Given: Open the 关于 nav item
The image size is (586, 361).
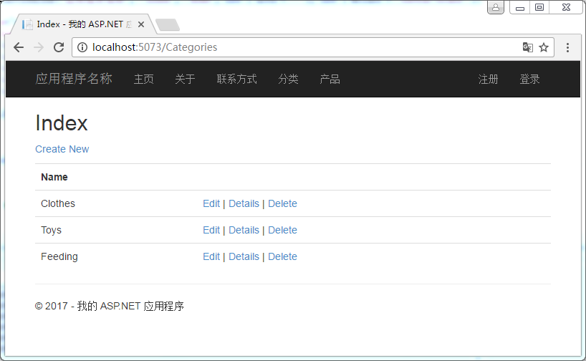Looking at the screenshot, I should [185, 80].
